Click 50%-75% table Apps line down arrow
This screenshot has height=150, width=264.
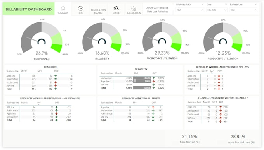coord(219,76)
